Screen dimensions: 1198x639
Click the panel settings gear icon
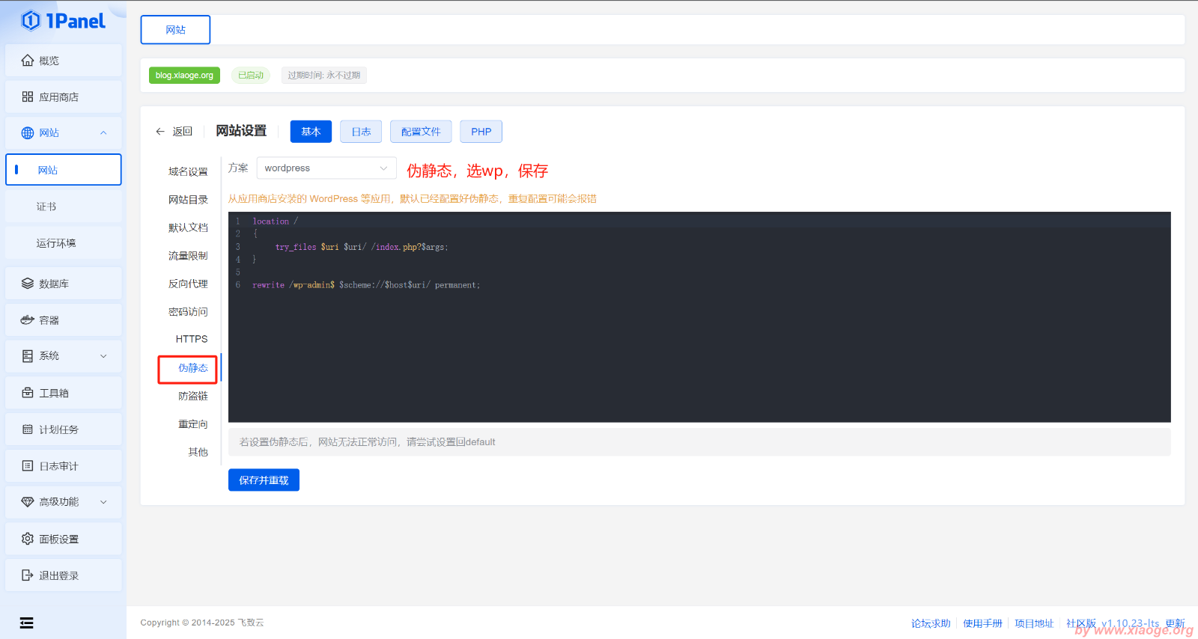[28, 539]
